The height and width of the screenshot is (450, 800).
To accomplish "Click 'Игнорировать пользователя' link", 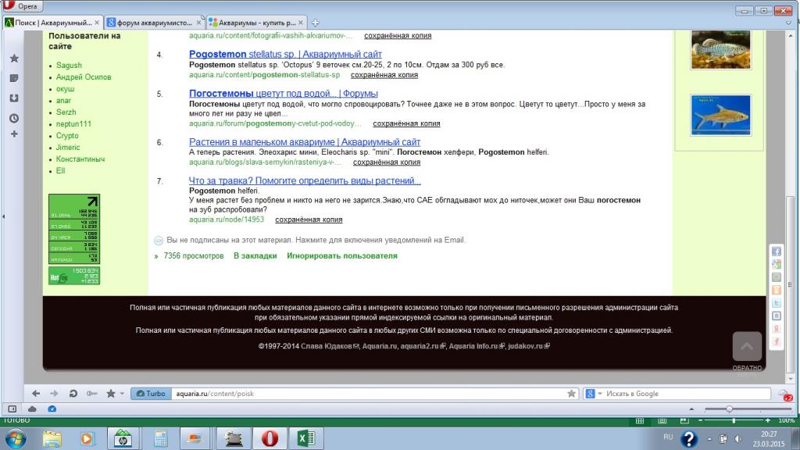I will click(x=342, y=255).
